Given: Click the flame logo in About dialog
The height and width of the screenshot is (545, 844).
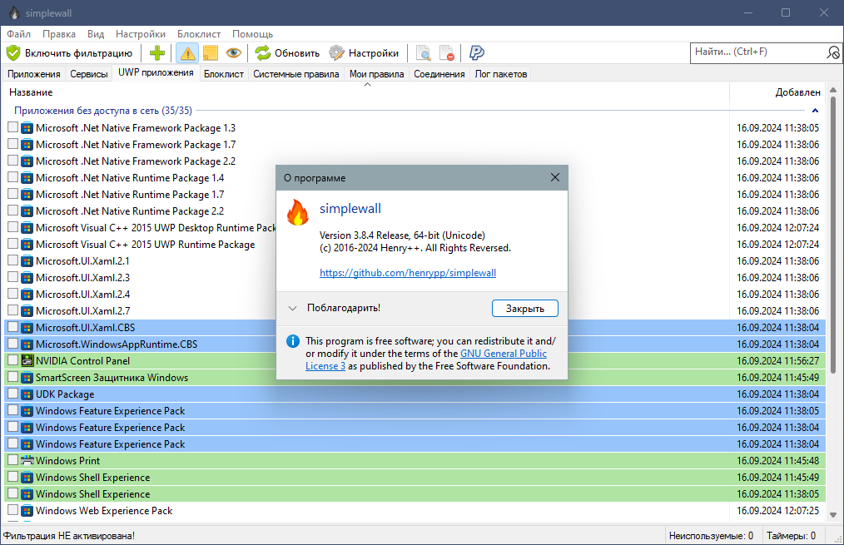Looking at the screenshot, I should (x=297, y=212).
